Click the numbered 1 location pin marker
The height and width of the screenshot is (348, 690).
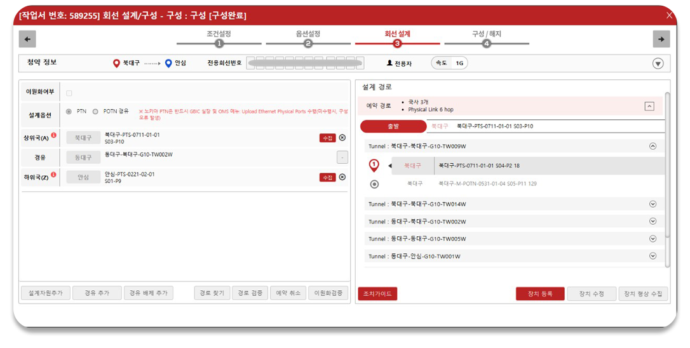click(374, 165)
